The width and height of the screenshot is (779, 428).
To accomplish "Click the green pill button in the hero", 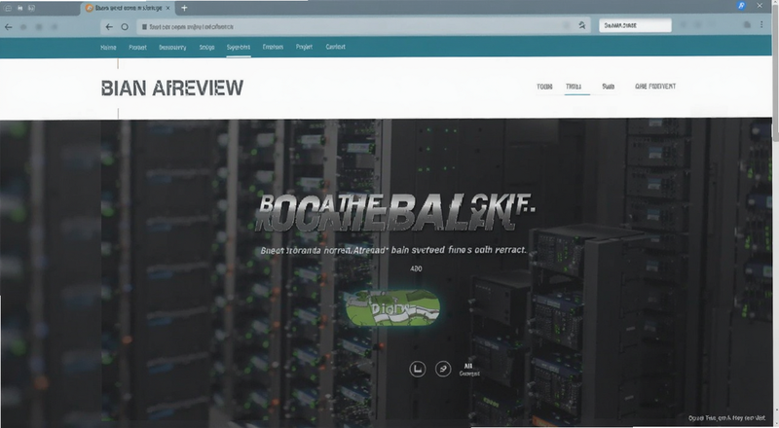I will coord(393,307).
